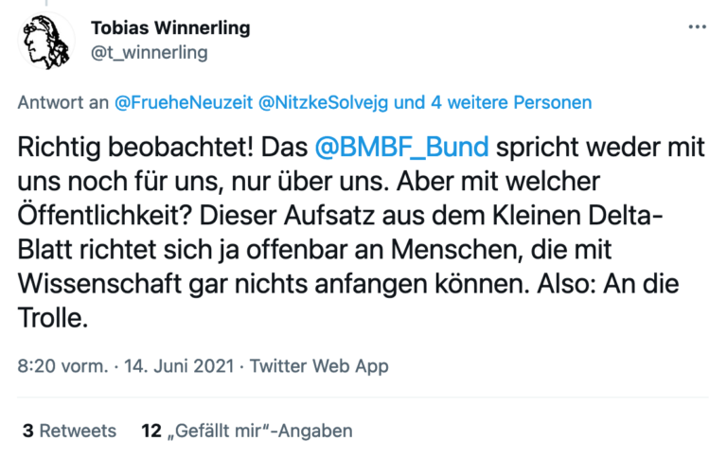
Task: Click Tobias Winnerling's profile avatar
Action: pyautogui.click(x=46, y=41)
